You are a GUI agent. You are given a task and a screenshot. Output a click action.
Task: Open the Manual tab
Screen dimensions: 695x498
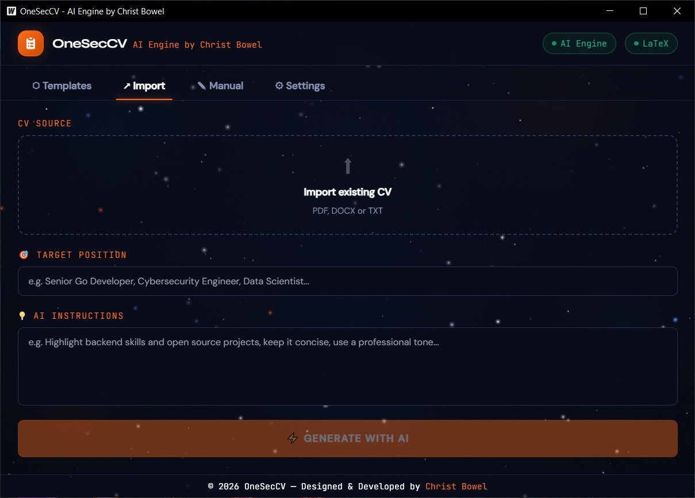(x=220, y=86)
